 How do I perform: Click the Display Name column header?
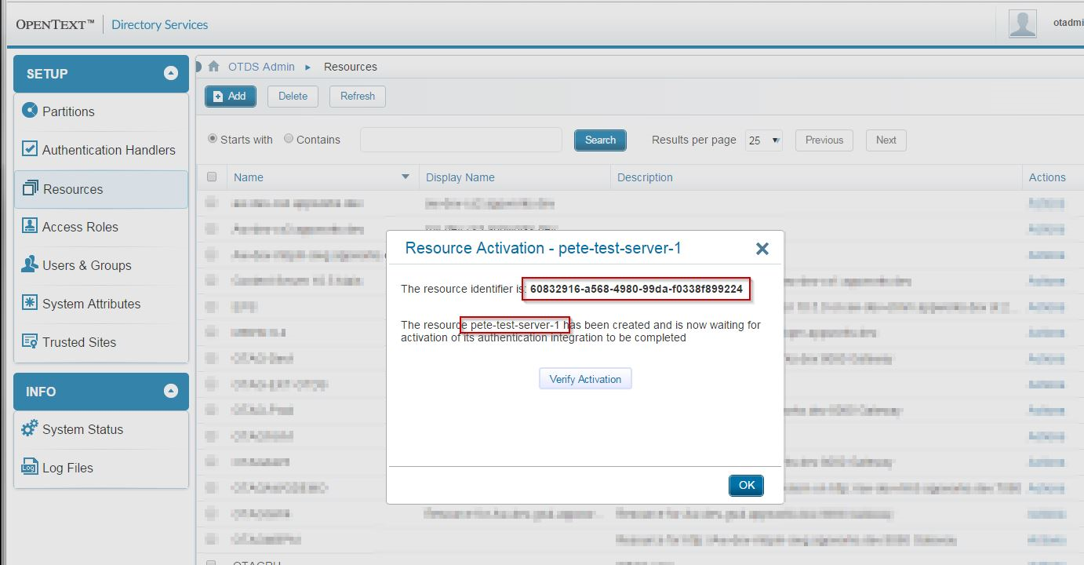[460, 177]
